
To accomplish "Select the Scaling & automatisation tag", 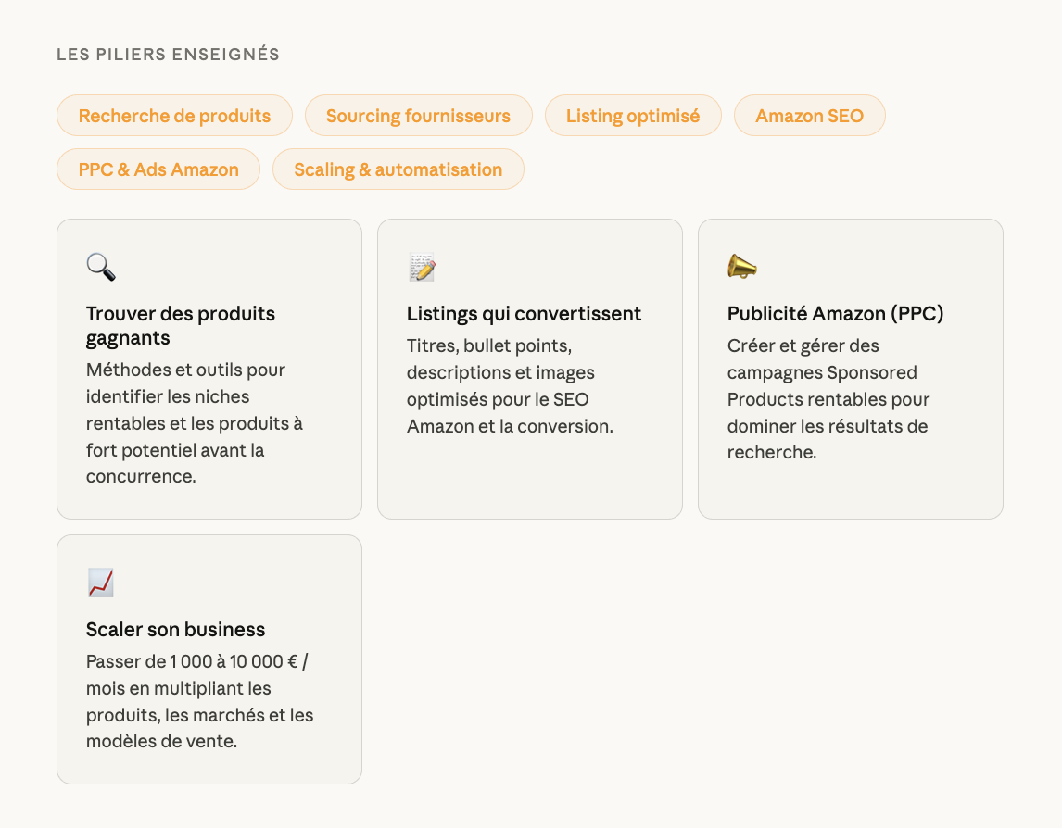I will (398, 169).
